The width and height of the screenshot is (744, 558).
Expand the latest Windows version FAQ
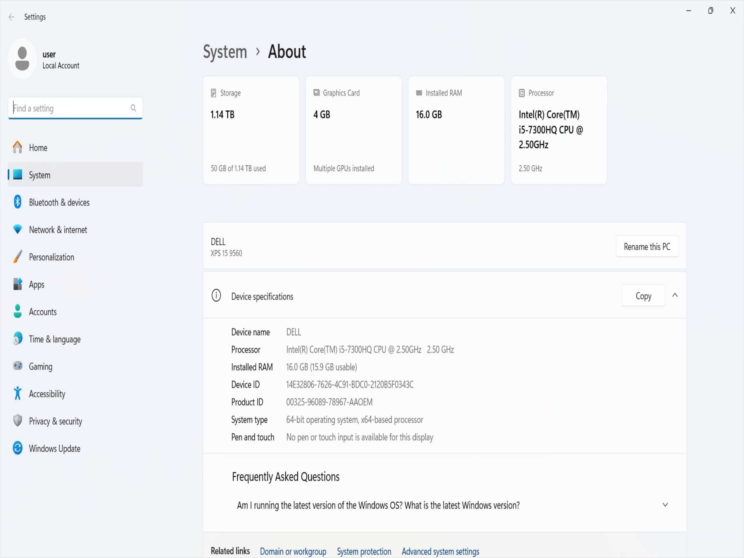click(665, 505)
